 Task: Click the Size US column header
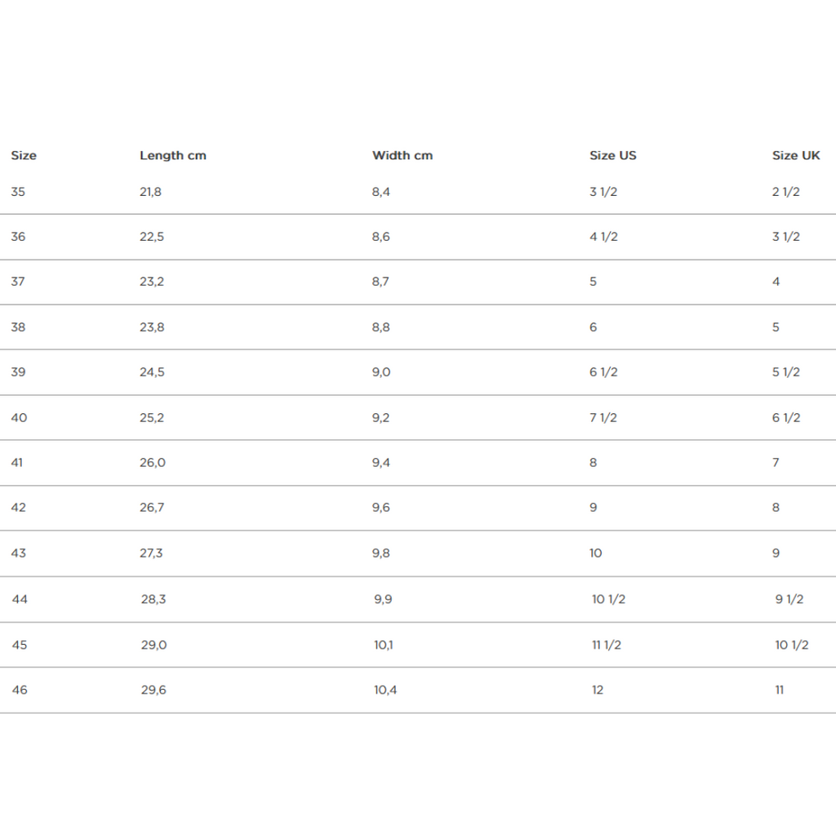[613, 155]
